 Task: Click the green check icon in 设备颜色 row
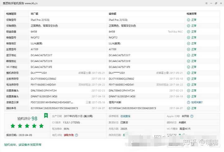click(189, 26)
